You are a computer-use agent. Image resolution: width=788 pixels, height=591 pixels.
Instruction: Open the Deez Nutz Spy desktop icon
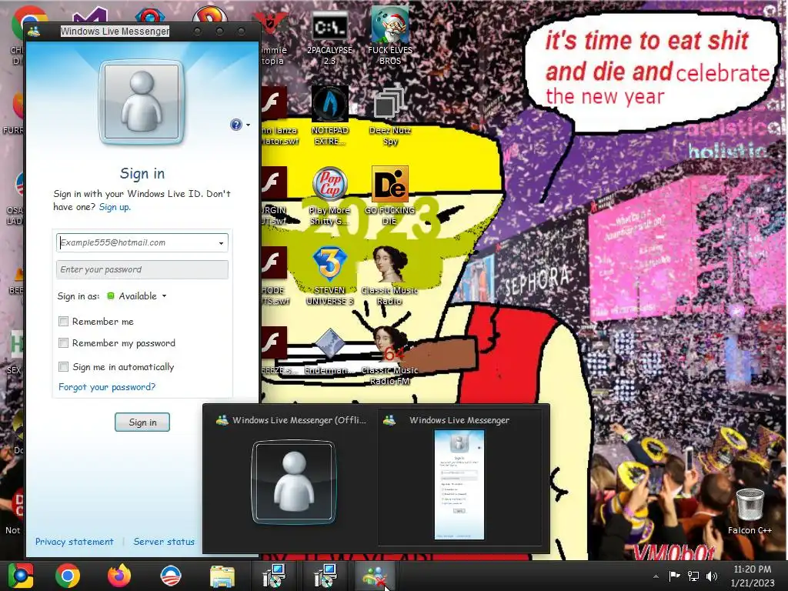[x=390, y=117]
